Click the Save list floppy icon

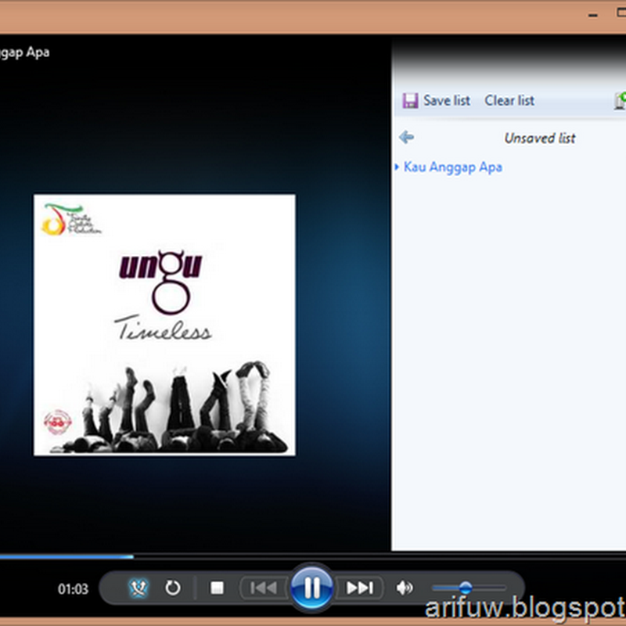[410, 101]
